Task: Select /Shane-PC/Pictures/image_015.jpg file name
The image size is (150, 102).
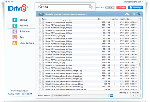Action: click(58, 60)
